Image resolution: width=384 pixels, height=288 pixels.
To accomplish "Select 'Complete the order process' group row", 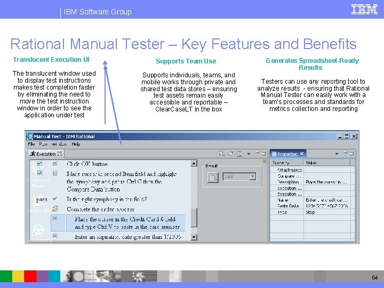I will pyautogui.click(x=100, y=209).
